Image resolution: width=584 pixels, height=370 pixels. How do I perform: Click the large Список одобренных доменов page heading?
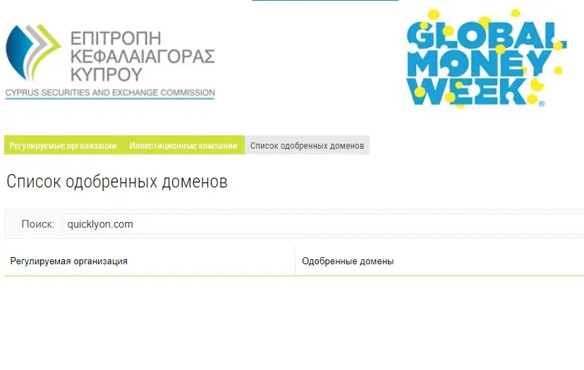coord(117,182)
